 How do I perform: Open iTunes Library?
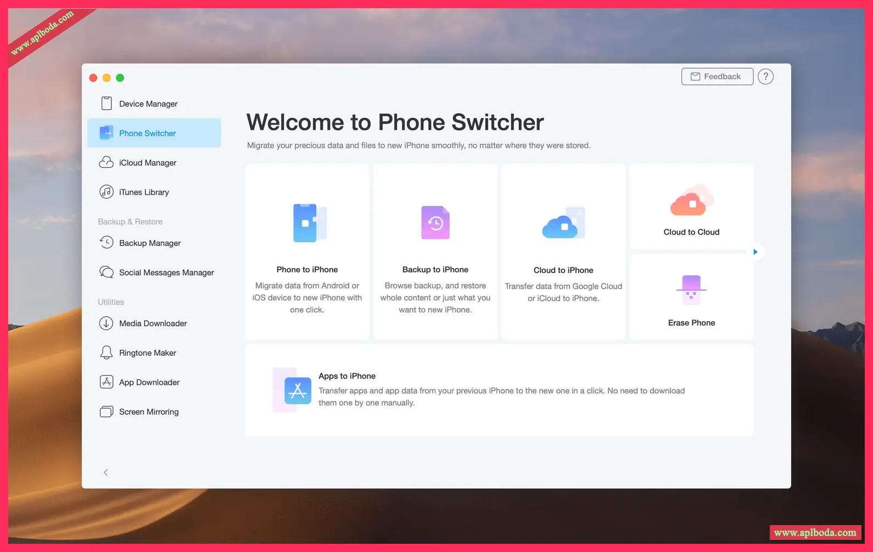pos(154,192)
